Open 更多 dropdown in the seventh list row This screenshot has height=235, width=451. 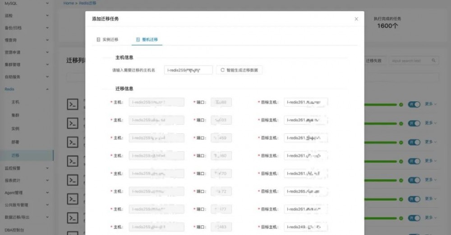431,218
